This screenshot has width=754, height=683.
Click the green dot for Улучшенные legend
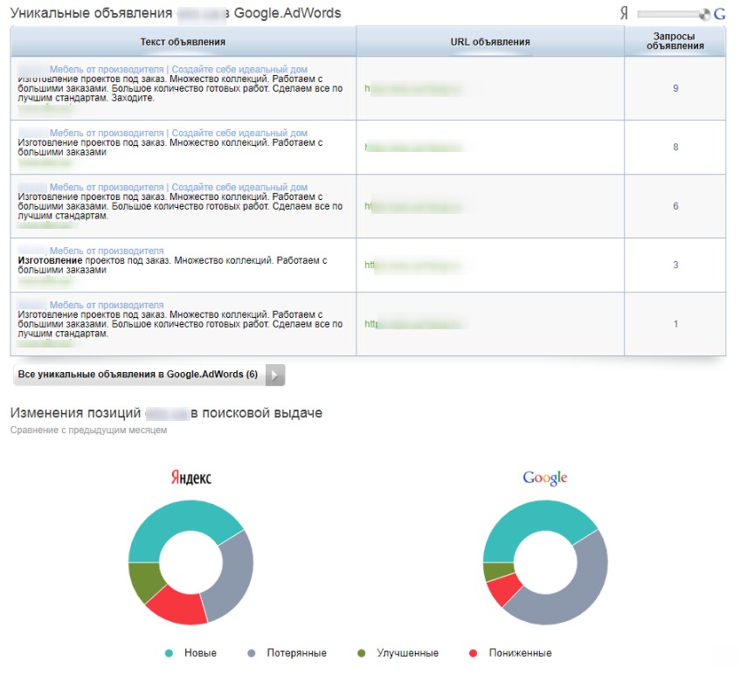click(x=362, y=653)
